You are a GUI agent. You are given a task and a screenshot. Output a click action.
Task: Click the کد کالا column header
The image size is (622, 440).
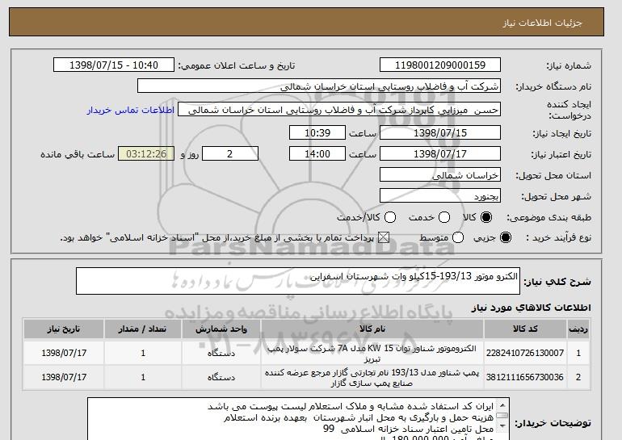[x=525, y=329]
